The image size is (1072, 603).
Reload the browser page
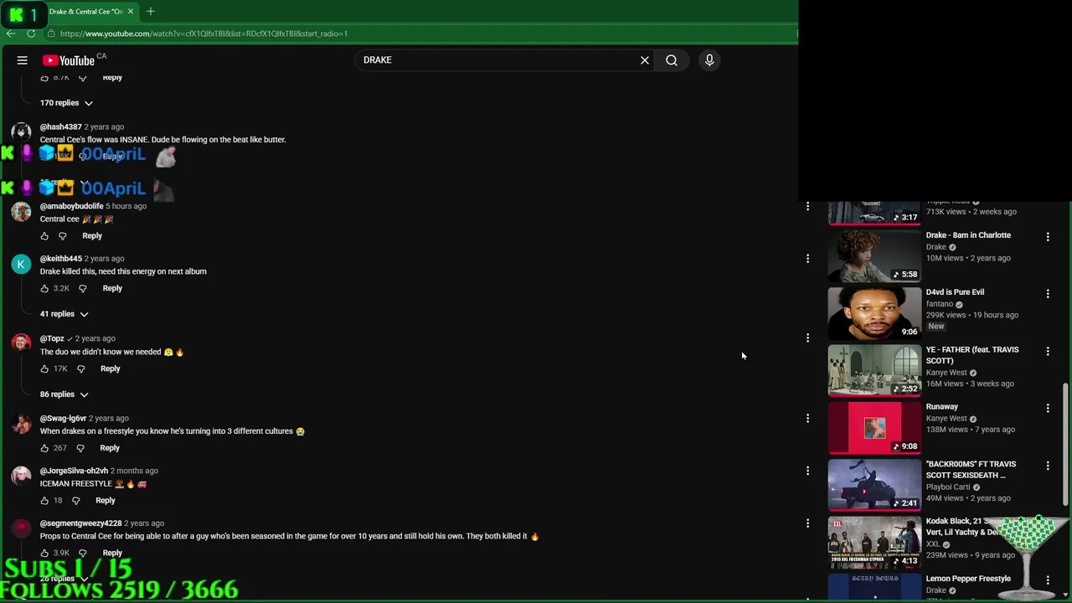[31, 33]
